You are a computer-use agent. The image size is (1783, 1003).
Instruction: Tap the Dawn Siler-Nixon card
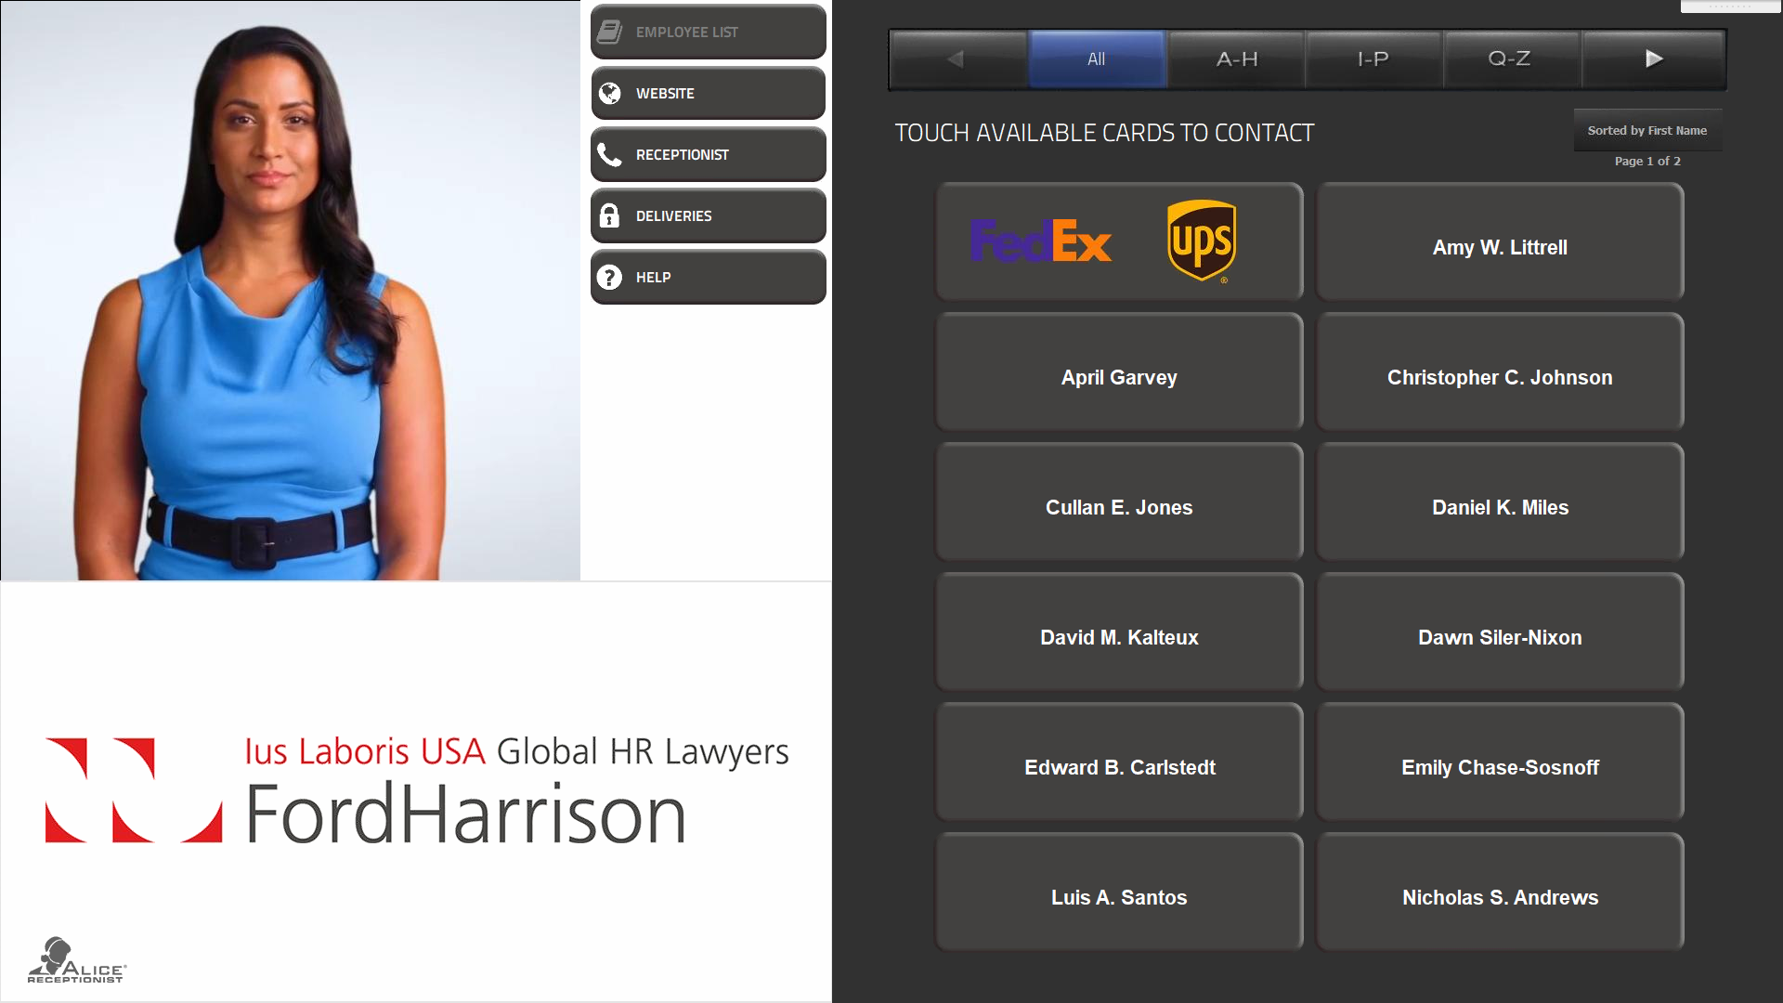[1500, 637]
